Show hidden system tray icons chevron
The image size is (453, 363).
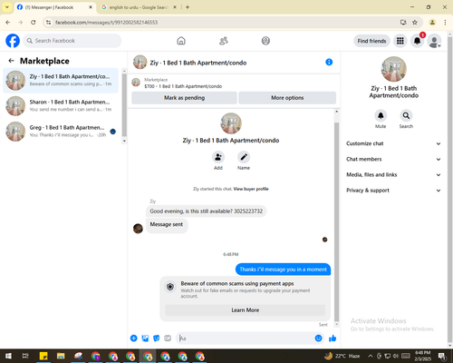[371, 356]
